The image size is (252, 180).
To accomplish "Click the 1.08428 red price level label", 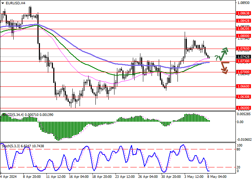I will (244, 21).
